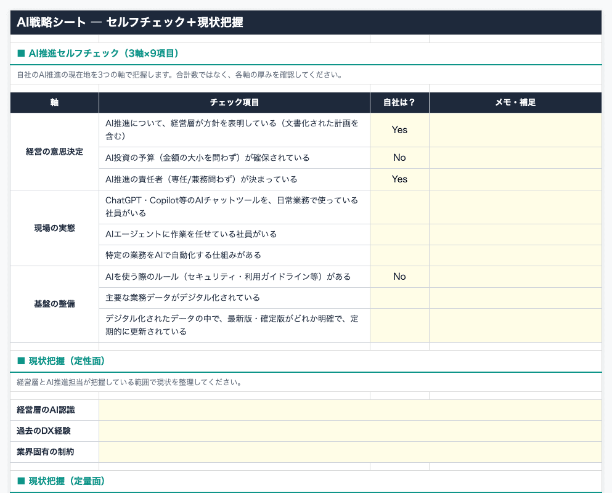Select the answer cell for ChatGPT・Copilot row
Viewport: 612px width, 493px height.
[x=399, y=207]
